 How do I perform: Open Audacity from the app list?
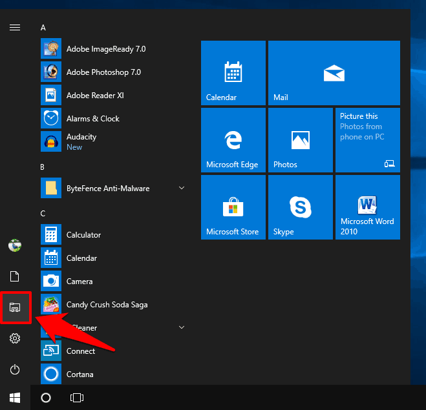pos(81,137)
